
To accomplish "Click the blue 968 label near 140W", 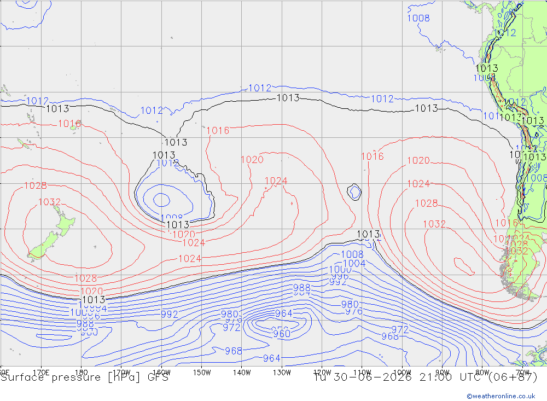I will [234, 351].
